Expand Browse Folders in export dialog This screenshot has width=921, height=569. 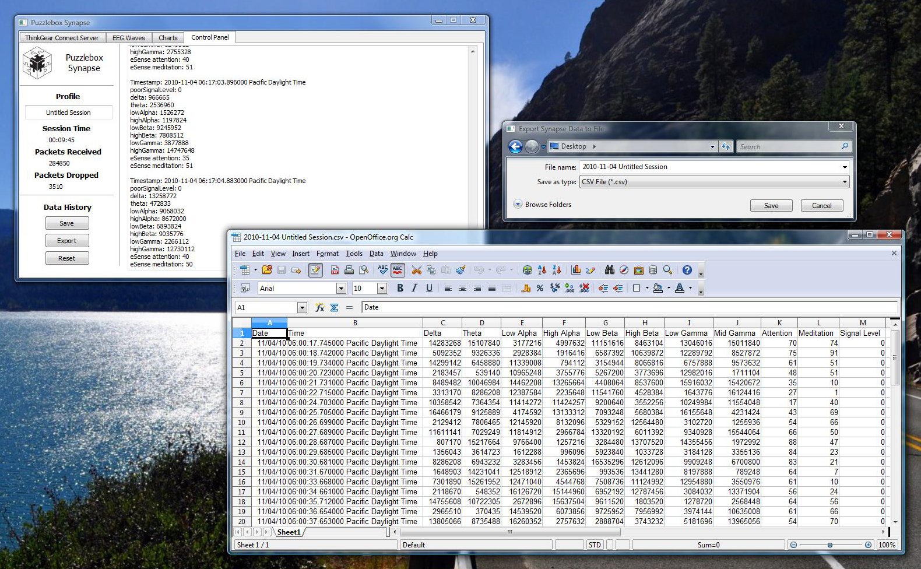542,205
